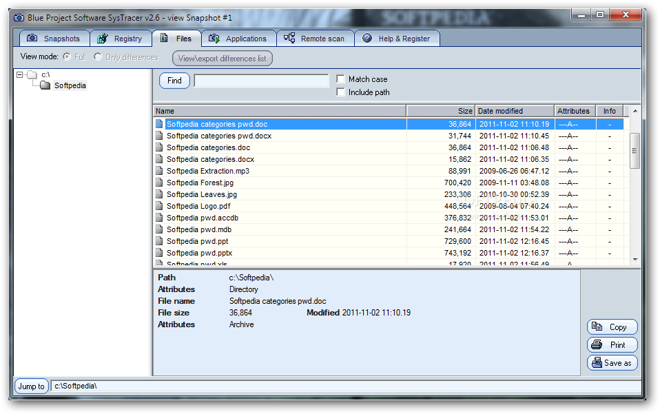This screenshot has width=660, height=414.
Task: Click the Find search text field
Action: point(261,81)
